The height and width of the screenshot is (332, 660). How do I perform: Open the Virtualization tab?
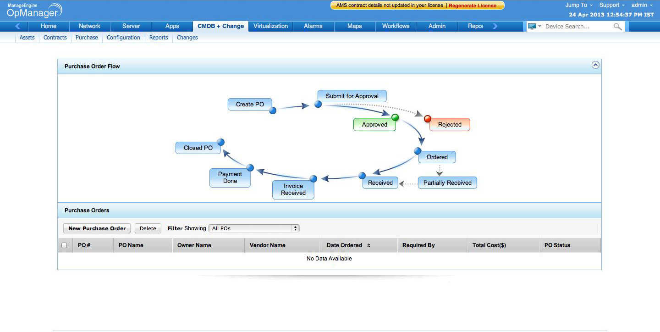coord(271,26)
